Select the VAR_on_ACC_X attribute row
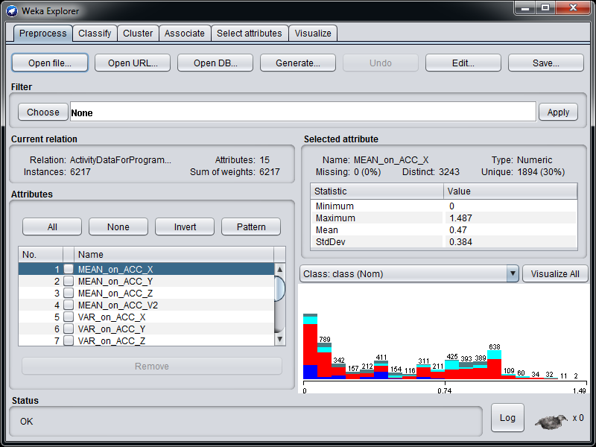 pyautogui.click(x=146, y=317)
